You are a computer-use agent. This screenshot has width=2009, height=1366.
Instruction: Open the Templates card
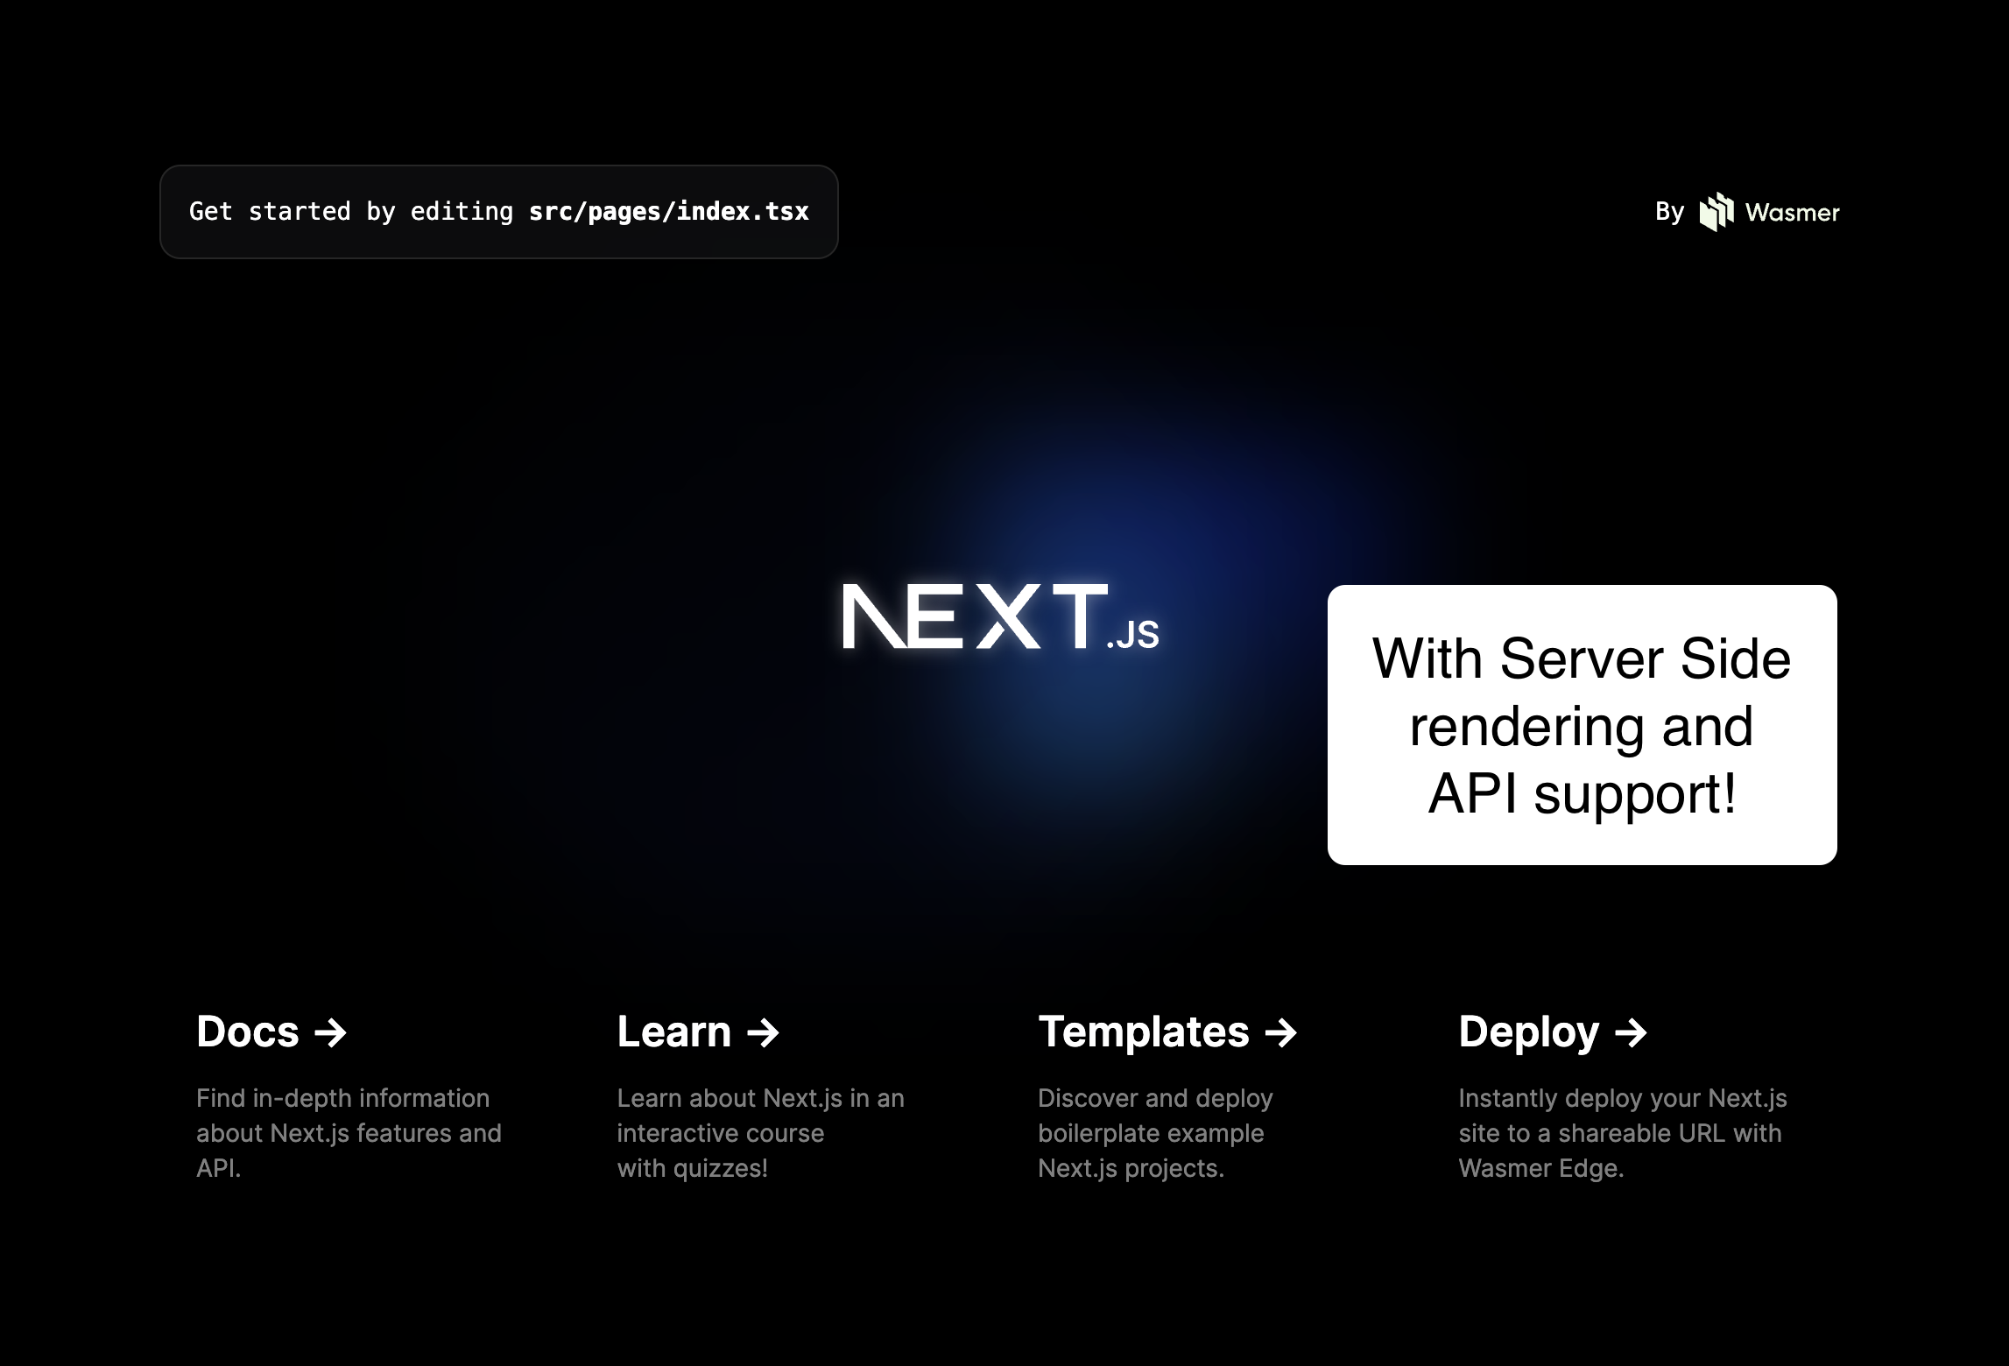(x=1145, y=1033)
